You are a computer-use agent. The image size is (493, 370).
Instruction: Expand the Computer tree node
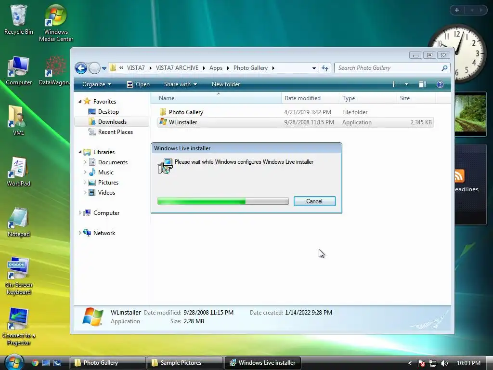pyautogui.click(x=80, y=212)
